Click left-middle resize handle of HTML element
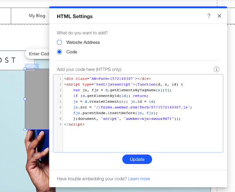The image size is (235, 192). tap(25, 99)
